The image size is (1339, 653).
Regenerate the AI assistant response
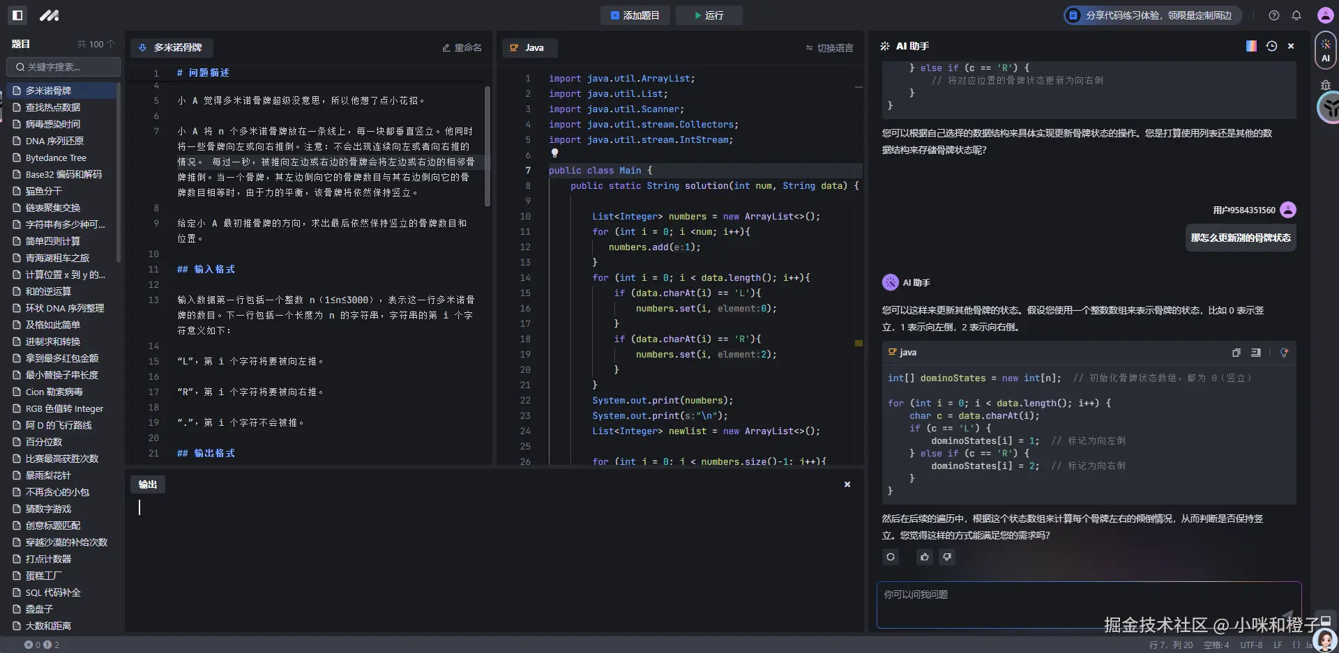coord(891,557)
